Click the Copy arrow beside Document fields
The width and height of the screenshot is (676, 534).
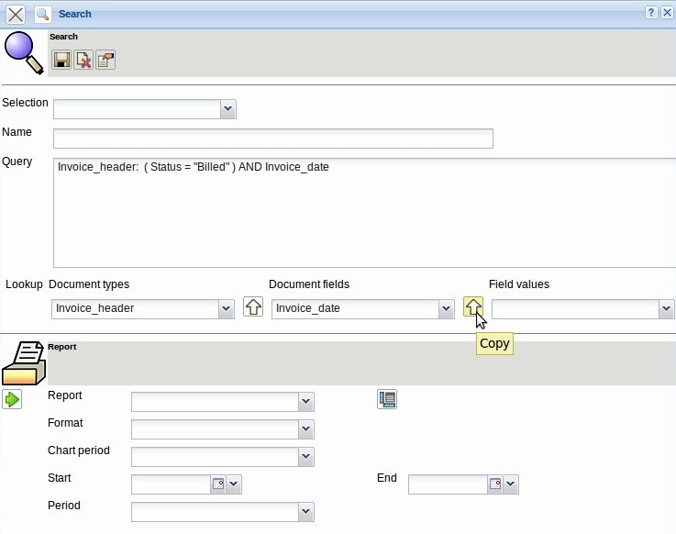point(472,307)
